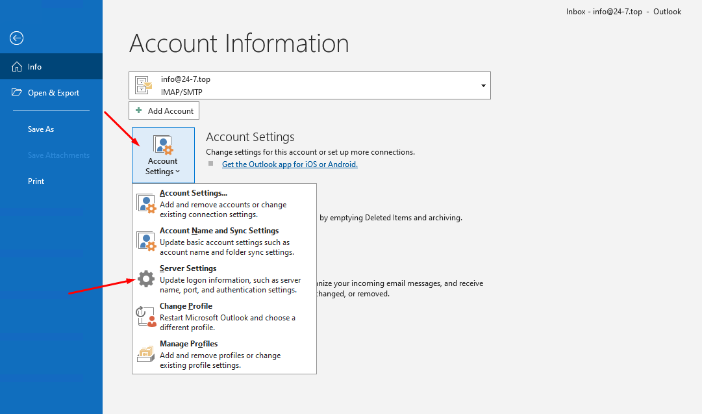The image size is (702, 414).
Task: Click the Manage Profiles folder icon
Action: (146, 354)
